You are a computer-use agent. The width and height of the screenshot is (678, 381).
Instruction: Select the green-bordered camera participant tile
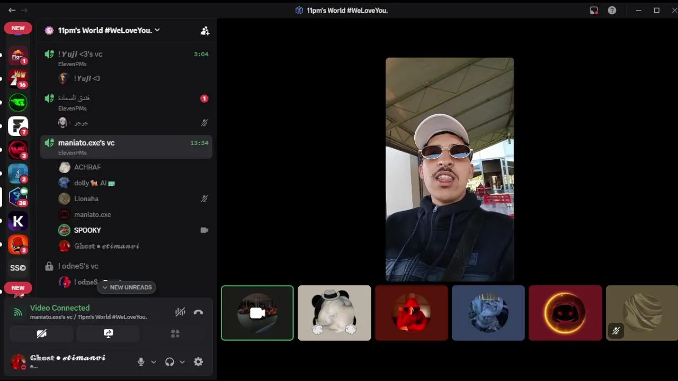click(257, 313)
